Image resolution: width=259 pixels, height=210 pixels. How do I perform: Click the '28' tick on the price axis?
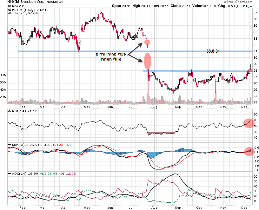click(256, 71)
